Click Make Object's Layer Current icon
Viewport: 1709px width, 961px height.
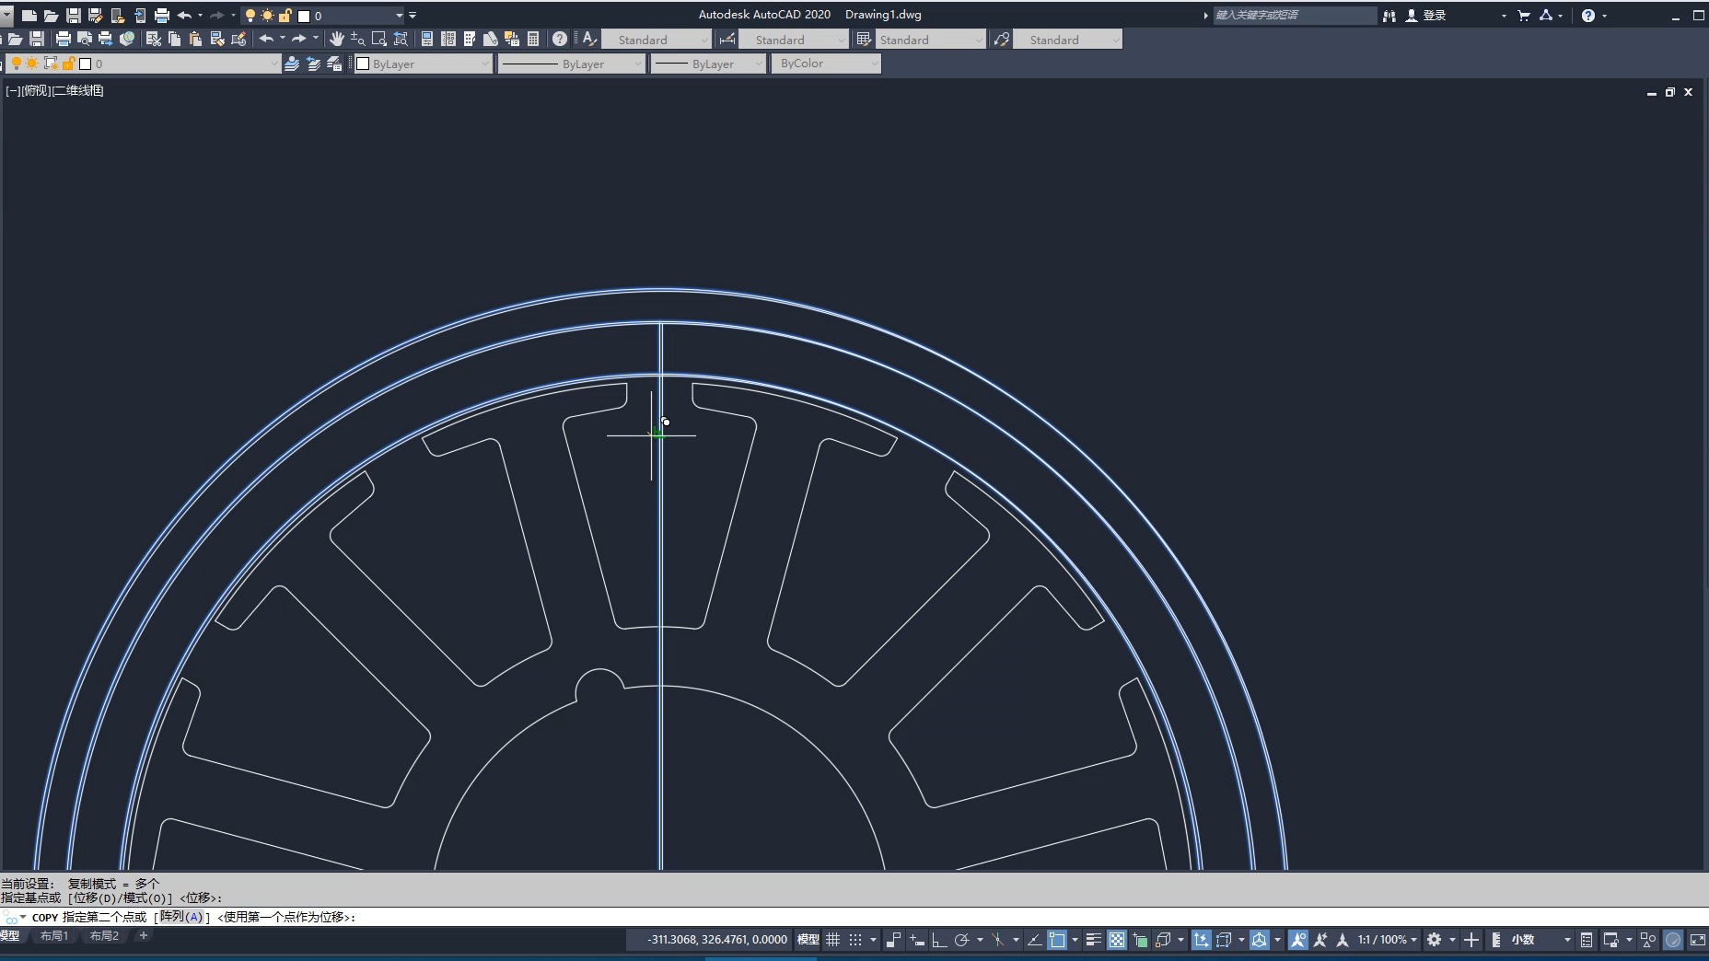point(292,64)
